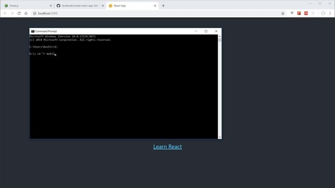Click the Command Prompt scrollbar thumb
The image size is (335, 188).
pyautogui.click(x=220, y=40)
